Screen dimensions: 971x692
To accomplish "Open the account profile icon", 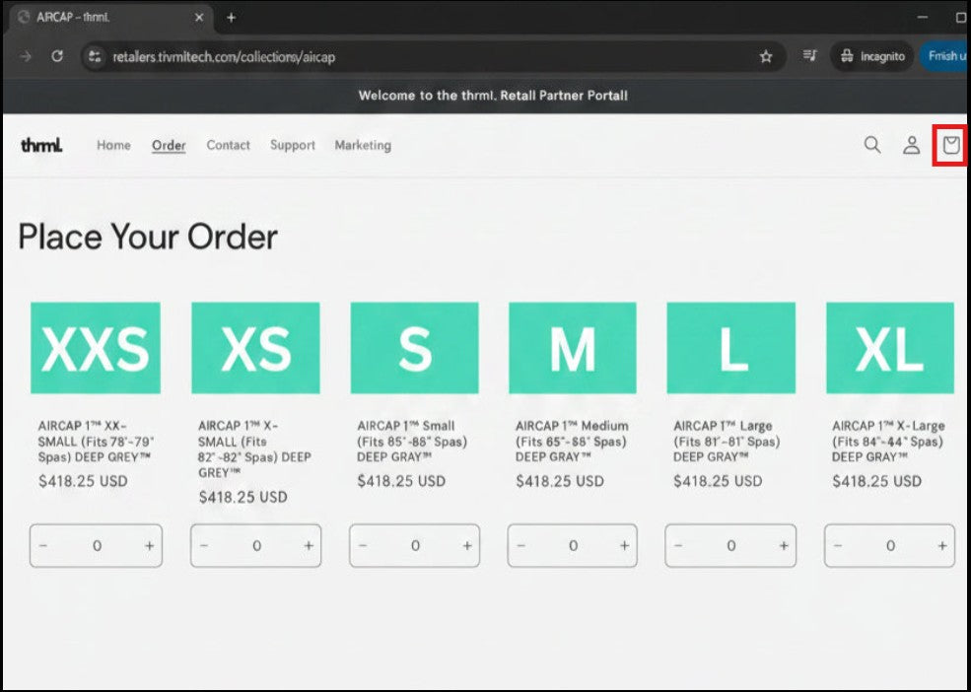I will [x=911, y=145].
